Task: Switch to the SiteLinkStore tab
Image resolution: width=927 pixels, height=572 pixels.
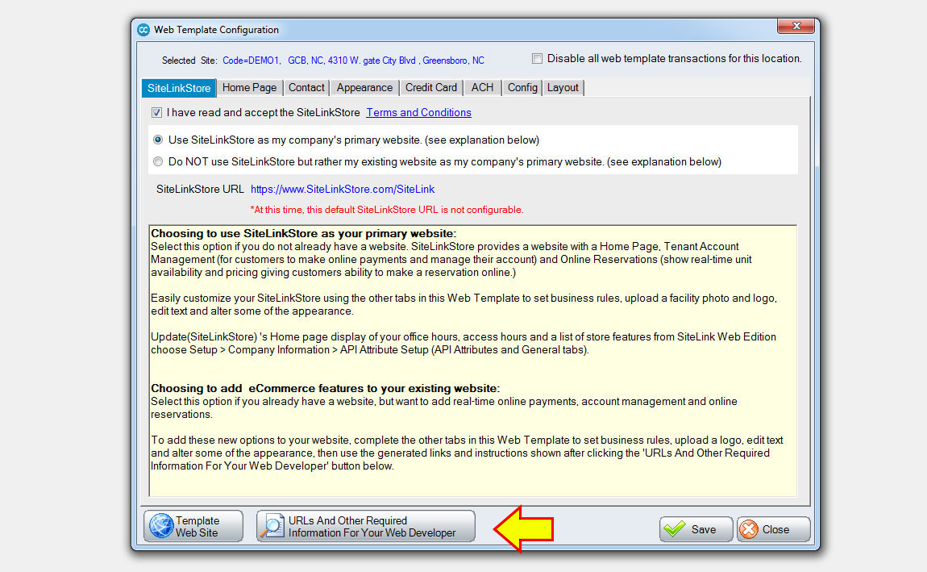Action: tap(178, 88)
